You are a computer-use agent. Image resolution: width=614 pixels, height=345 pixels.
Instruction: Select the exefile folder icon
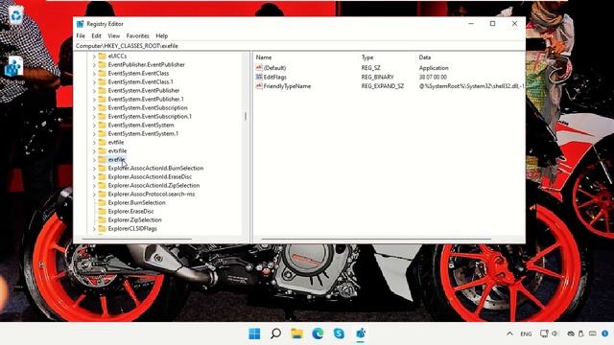(x=103, y=160)
